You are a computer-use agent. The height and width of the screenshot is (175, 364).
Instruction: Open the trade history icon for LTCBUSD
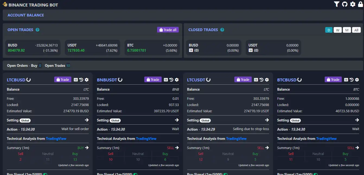click(x=81, y=80)
